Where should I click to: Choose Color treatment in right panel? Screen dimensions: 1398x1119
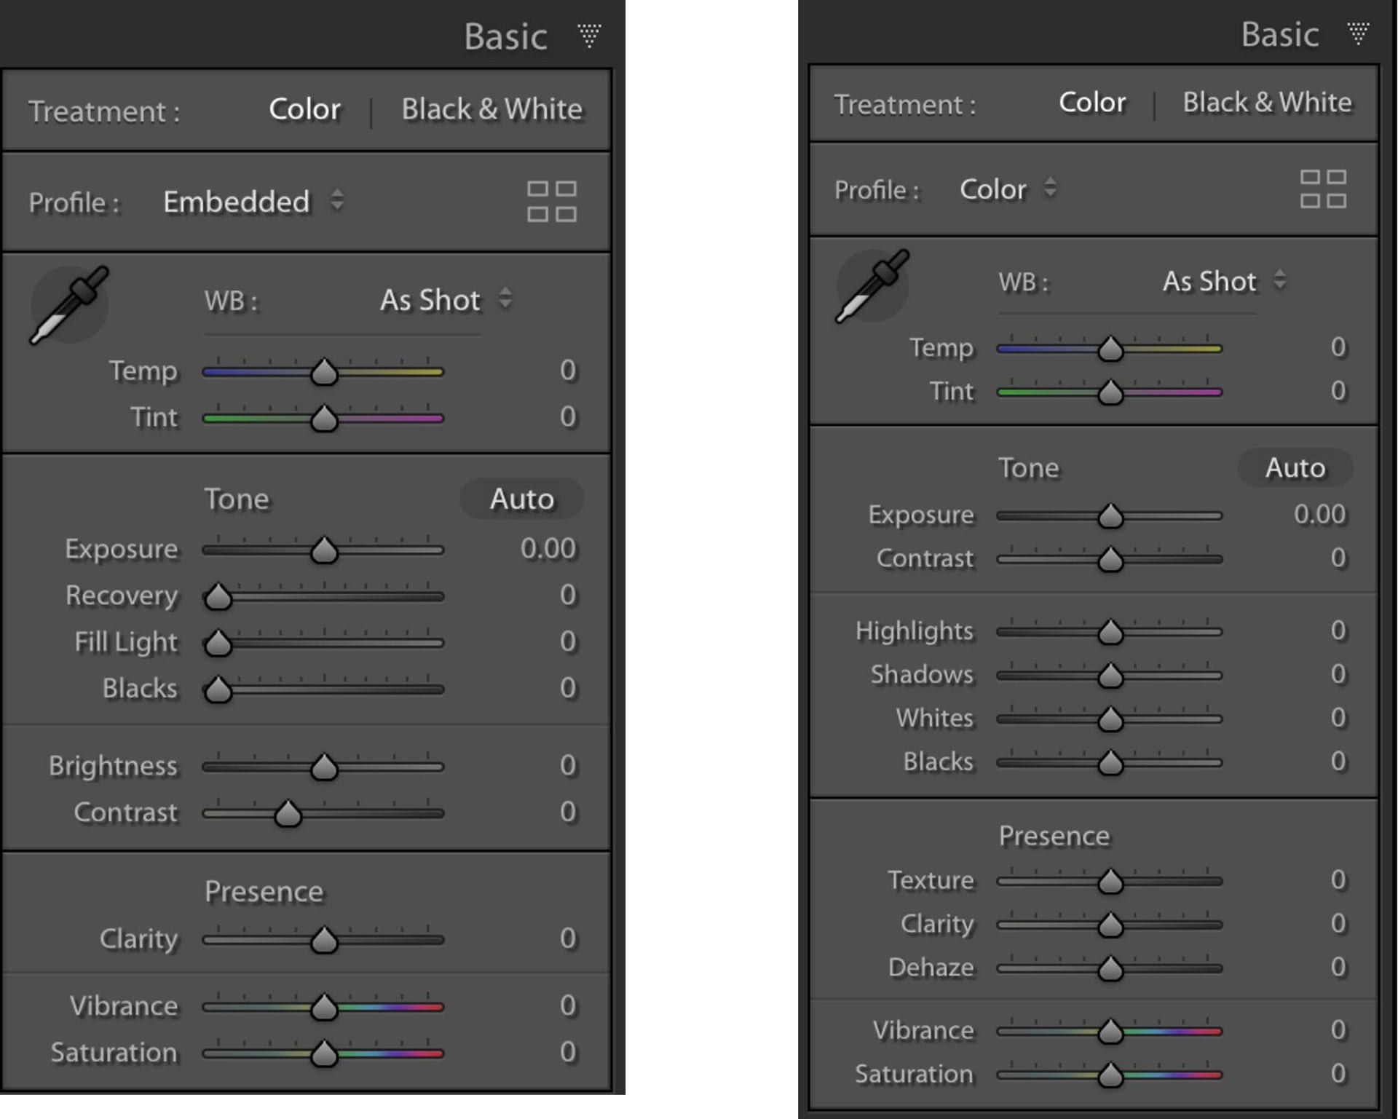coord(1092,103)
